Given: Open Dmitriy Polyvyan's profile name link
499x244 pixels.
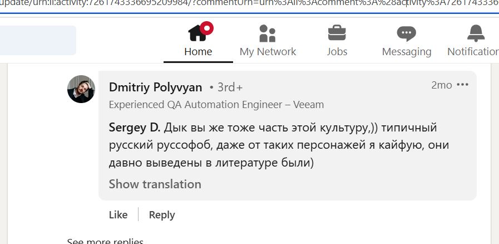Looking at the screenshot, I should pos(155,87).
